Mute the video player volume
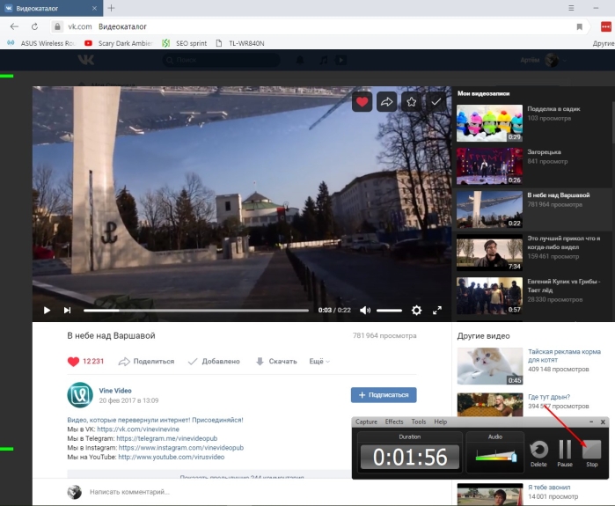Image resolution: width=615 pixels, height=506 pixels. tap(365, 311)
